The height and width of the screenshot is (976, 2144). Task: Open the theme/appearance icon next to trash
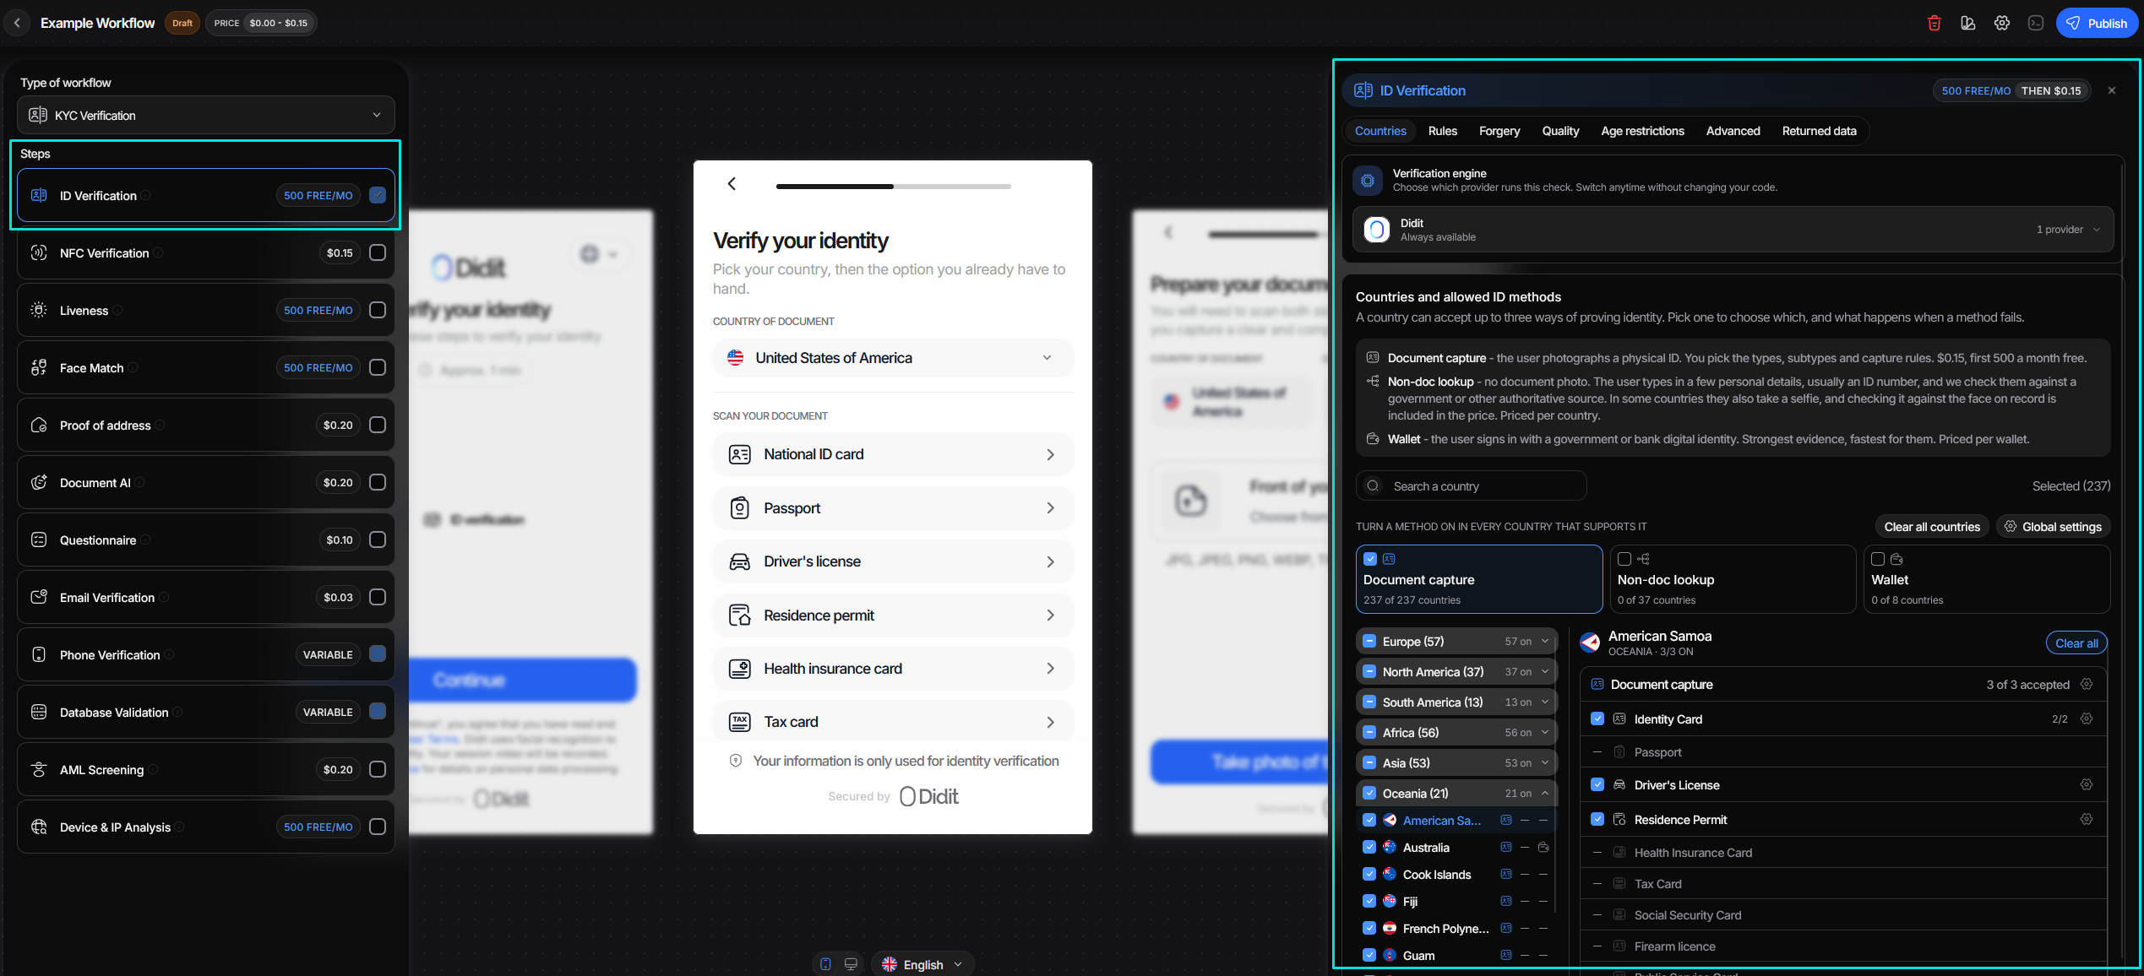tap(1967, 23)
